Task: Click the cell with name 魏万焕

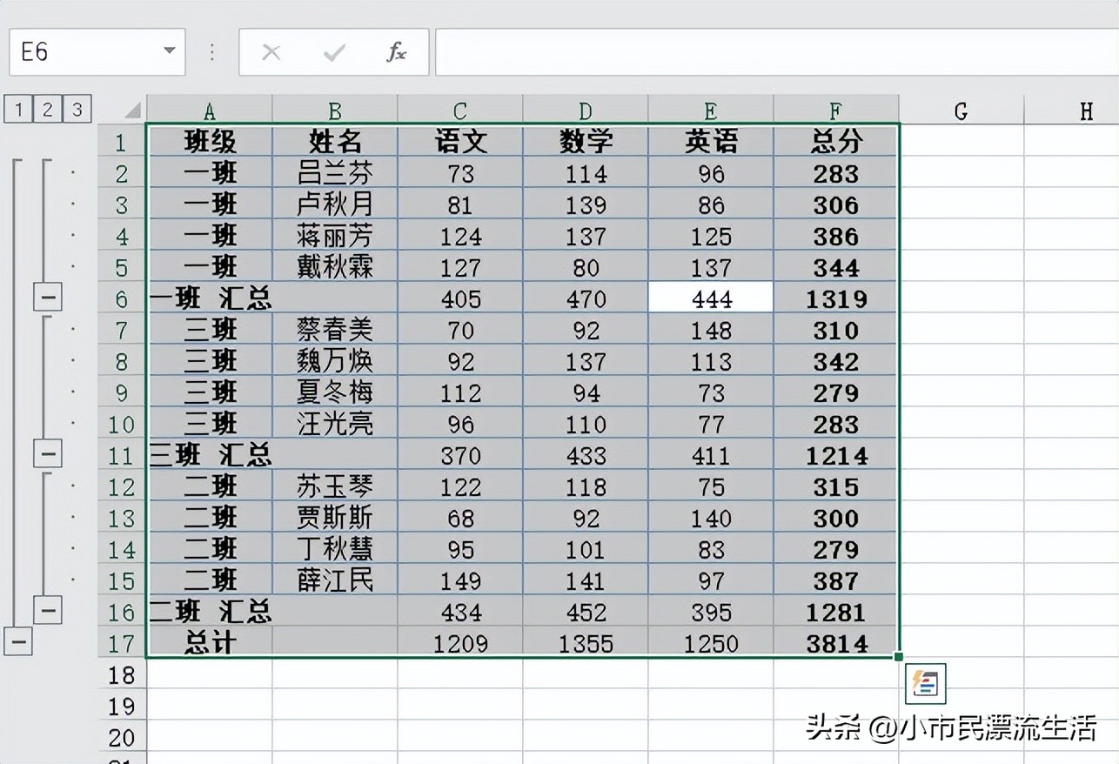Action: click(x=335, y=361)
